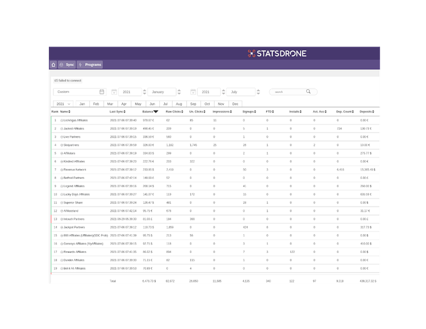The width and height of the screenshot is (426, 329).
Task: Select the May month tab
Action: coord(138,104)
